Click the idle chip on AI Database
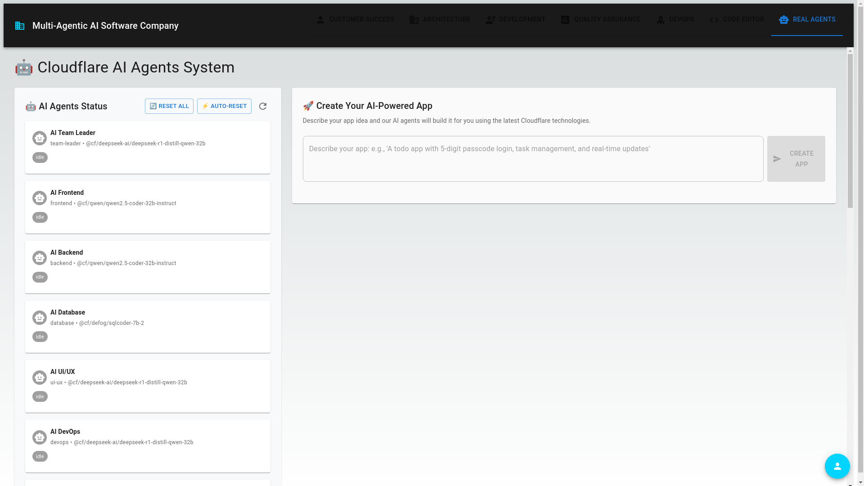864x486 pixels. click(40, 337)
